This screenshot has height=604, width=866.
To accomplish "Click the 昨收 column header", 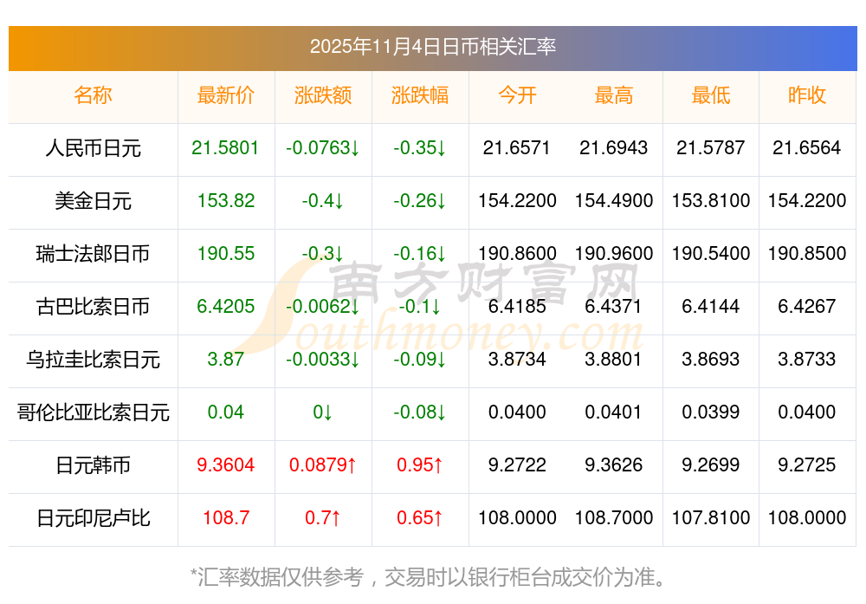I will (807, 95).
